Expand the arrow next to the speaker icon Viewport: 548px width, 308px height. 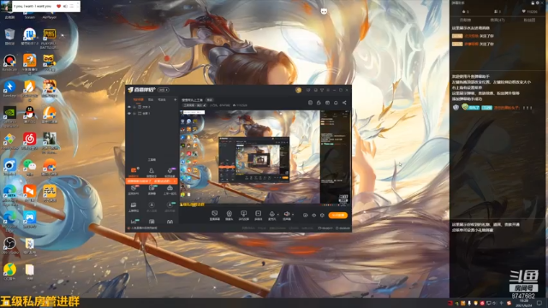pyautogui.click(x=293, y=215)
